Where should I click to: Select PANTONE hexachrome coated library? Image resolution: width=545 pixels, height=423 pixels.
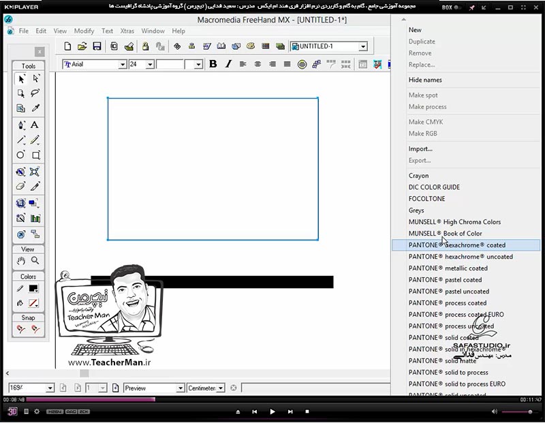(466, 245)
